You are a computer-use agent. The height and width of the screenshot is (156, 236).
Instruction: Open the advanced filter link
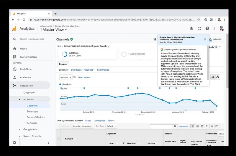[x=183, y=127]
